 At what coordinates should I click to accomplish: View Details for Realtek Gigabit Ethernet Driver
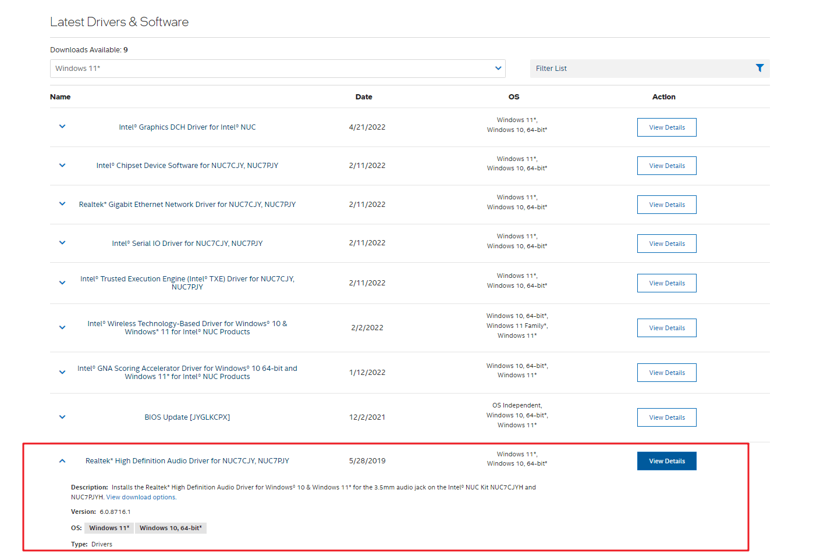pos(667,205)
